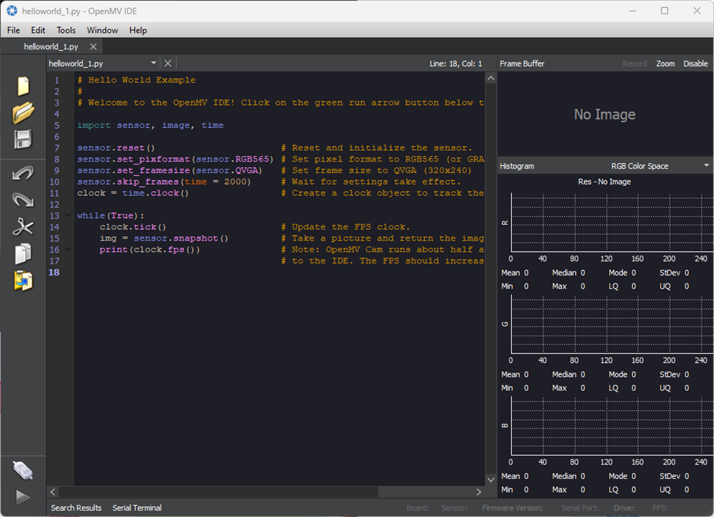Create a new file with the New File icon
Viewport: 714px width, 517px height.
[23, 86]
